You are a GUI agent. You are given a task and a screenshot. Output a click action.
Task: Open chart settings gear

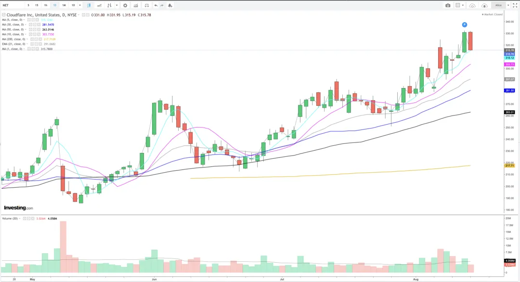point(125,5)
